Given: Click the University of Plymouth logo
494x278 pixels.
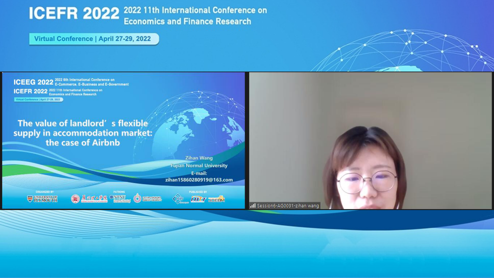Looking at the screenshot, I should coord(42,199).
